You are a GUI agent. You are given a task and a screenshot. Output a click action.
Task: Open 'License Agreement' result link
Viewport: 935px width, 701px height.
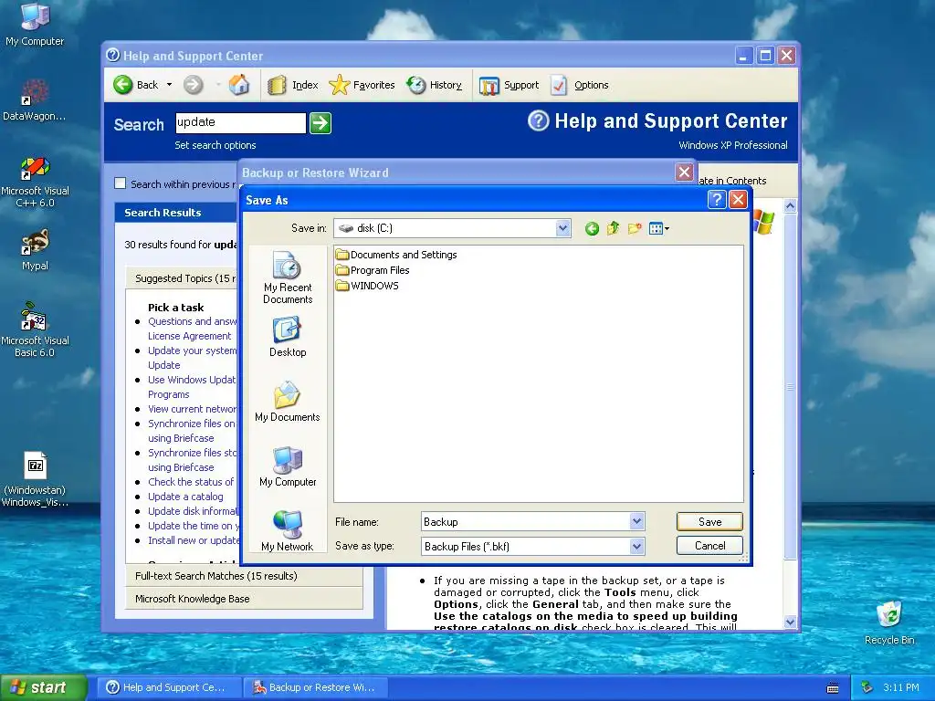189,336
